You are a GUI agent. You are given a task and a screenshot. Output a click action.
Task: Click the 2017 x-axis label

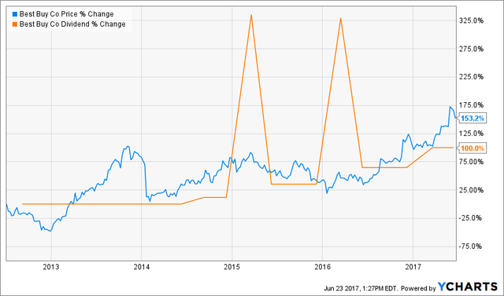tap(413, 267)
